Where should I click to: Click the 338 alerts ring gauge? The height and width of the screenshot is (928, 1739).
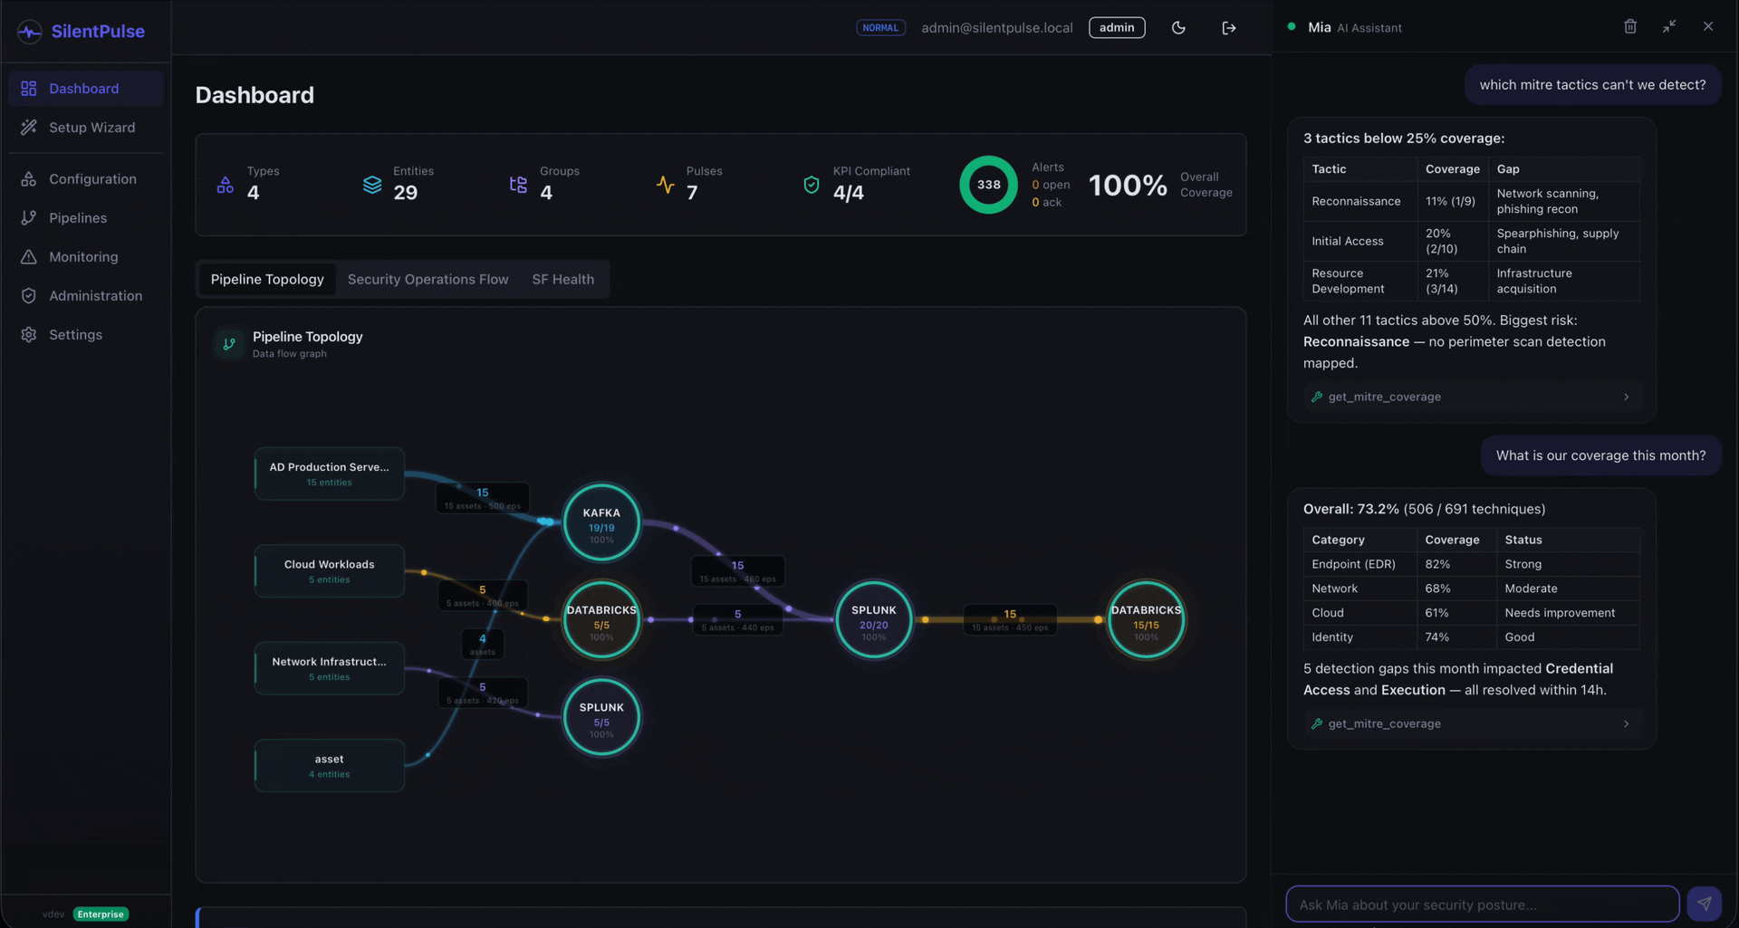point(988,185)
